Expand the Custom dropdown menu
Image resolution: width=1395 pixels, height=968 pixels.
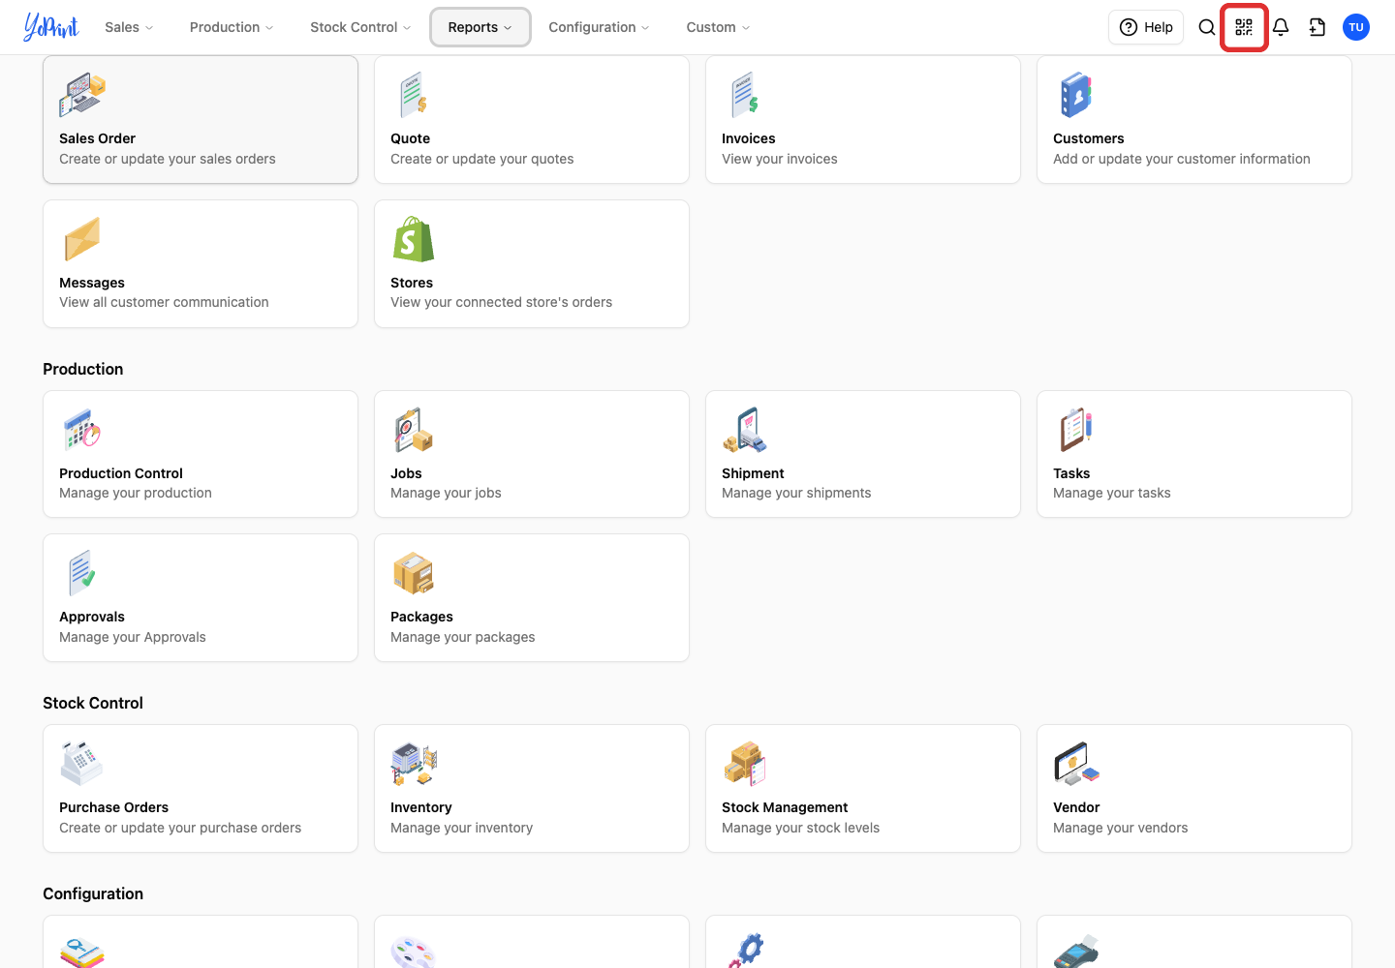coord(718,27)
